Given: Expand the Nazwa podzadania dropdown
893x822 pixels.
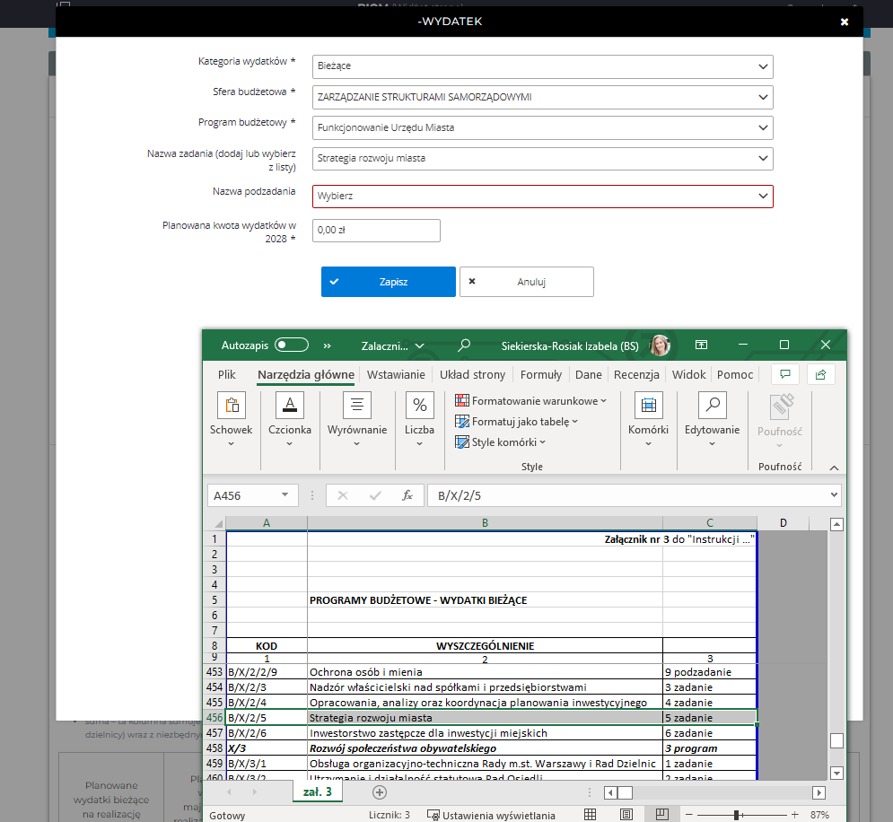Looking at the screenshot, I should 542,196.
